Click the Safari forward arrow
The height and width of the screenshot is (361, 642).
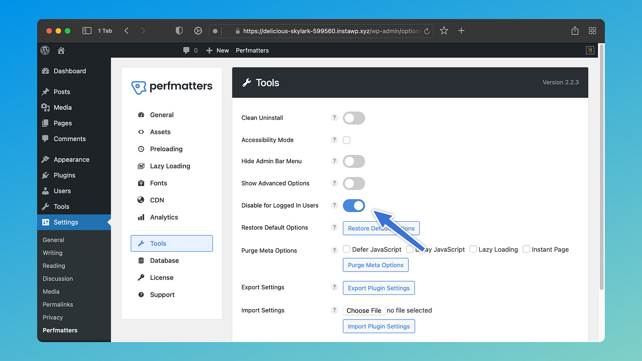point(143,30)
